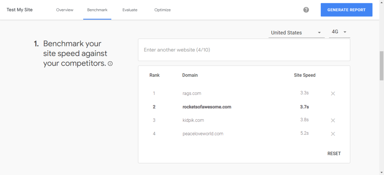Remove rags.com from the benchmark list
This screenshot has width=384, height=175.
coord(333,94)
